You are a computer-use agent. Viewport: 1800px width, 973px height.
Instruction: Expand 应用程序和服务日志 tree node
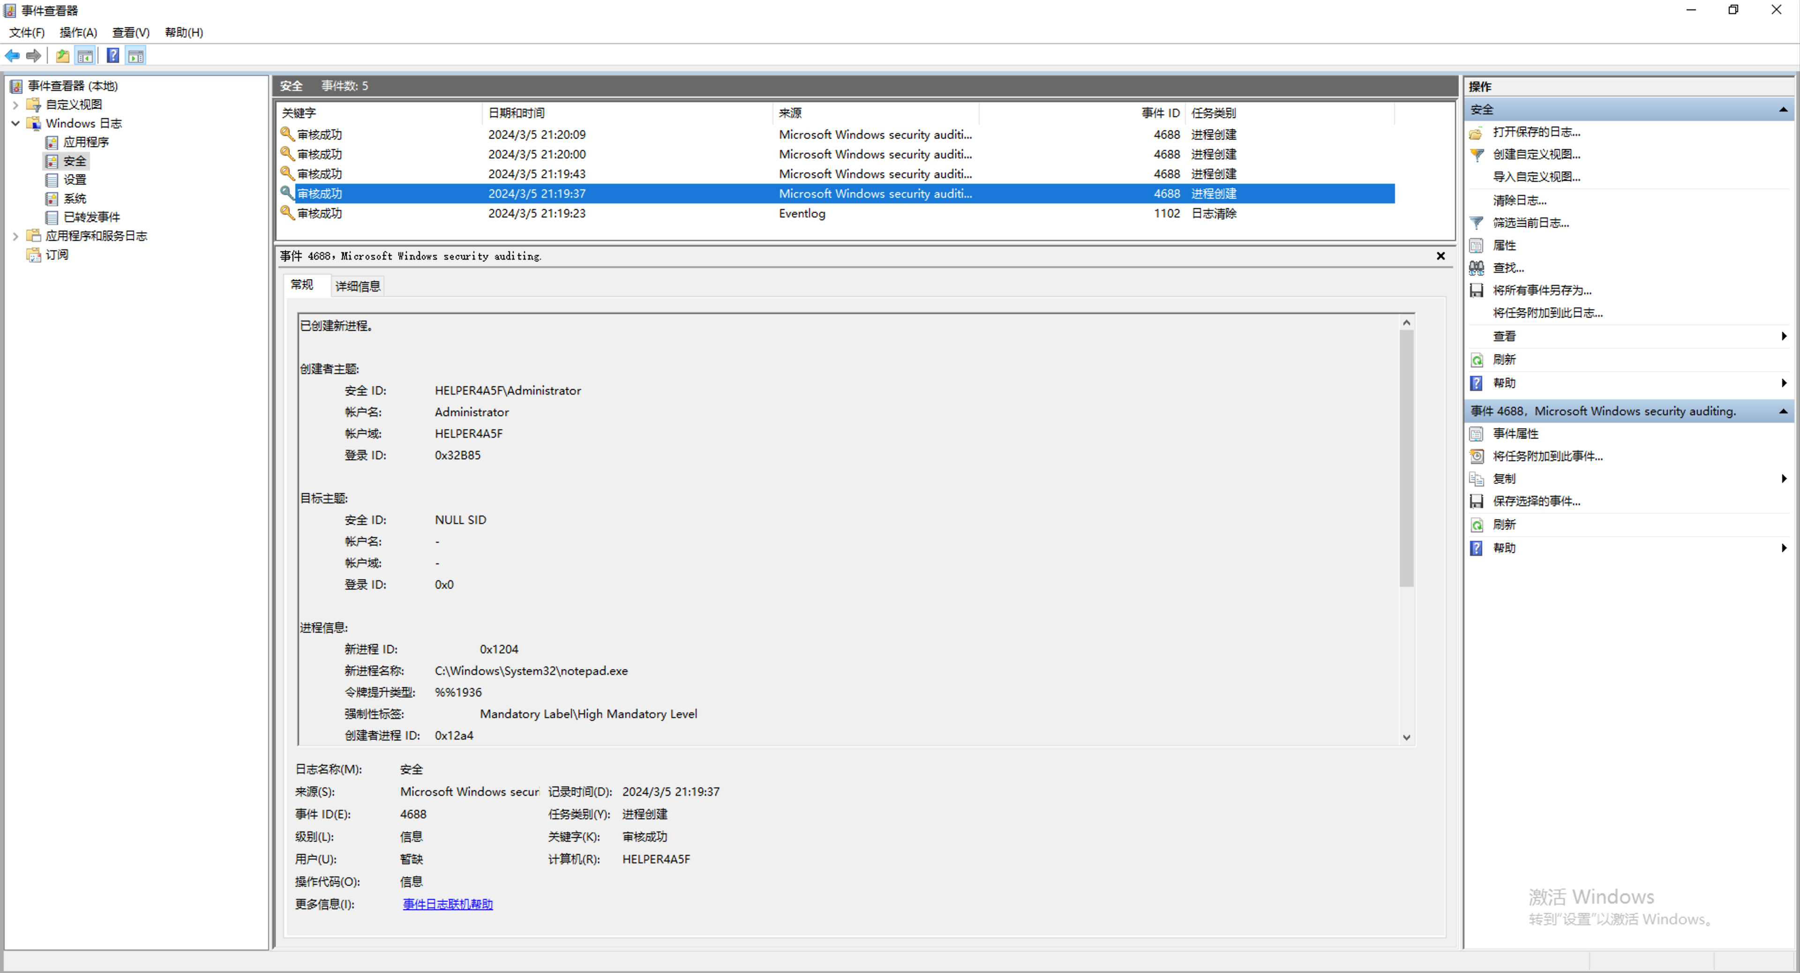pos(15,236)
